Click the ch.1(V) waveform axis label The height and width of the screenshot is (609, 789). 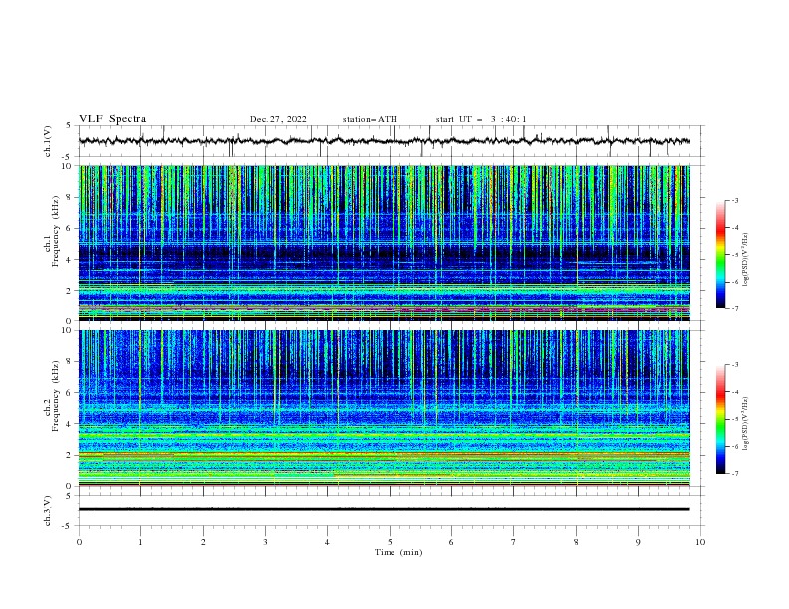(x=48, y=141)
